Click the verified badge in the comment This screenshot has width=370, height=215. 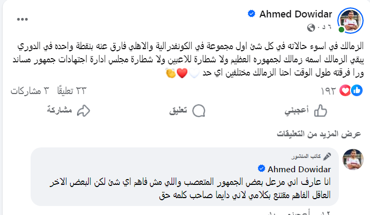(261, 169)
